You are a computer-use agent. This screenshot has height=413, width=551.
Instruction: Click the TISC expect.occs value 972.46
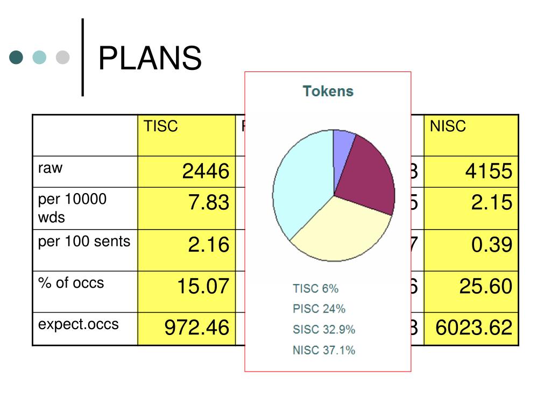coord(197,327)
